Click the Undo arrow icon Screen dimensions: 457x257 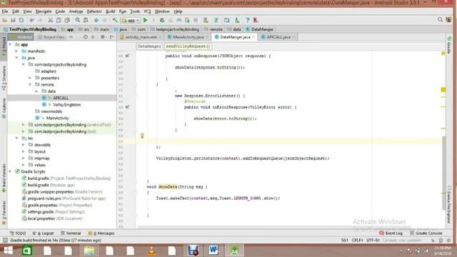click(x=31, y=20)
